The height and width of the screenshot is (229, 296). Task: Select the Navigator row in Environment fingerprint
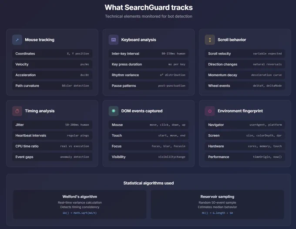(245, 125)
